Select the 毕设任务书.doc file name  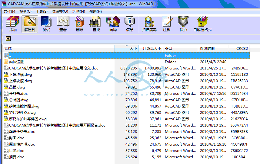[22, 132]
